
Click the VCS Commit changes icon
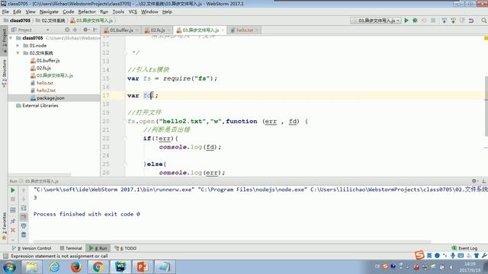[x=453, y=21]
